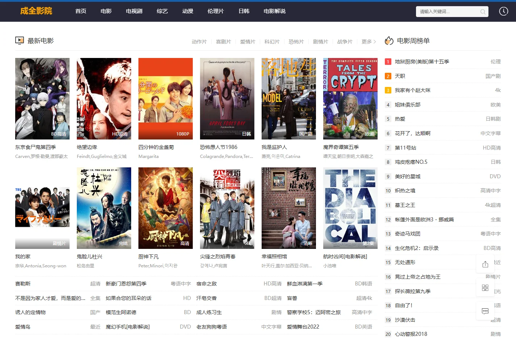Open 鬼脸儿杜兴 poster thumbnail
Screen dimensions: 516x338
tap(104, 208)
